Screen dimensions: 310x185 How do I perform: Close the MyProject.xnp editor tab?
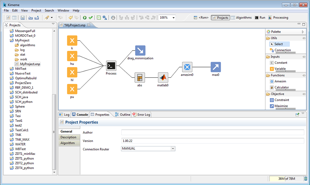tap(89, 25)
